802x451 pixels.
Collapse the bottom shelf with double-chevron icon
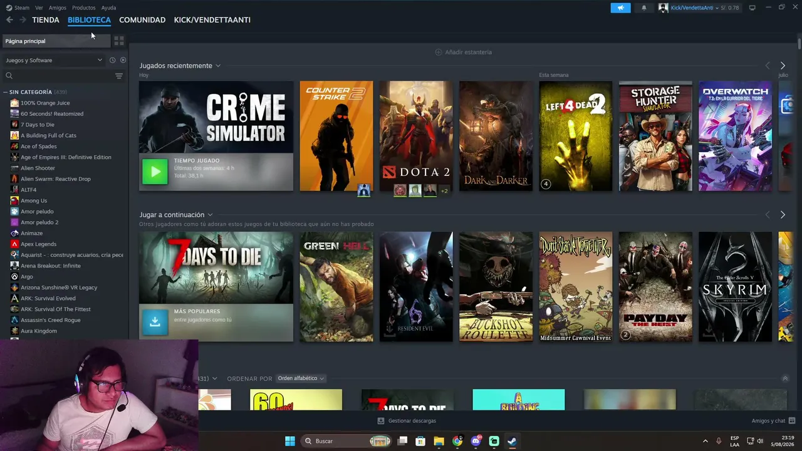(x=785, y=378)
